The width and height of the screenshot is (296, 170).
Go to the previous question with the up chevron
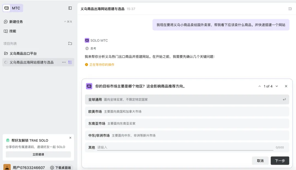[260, 86]
